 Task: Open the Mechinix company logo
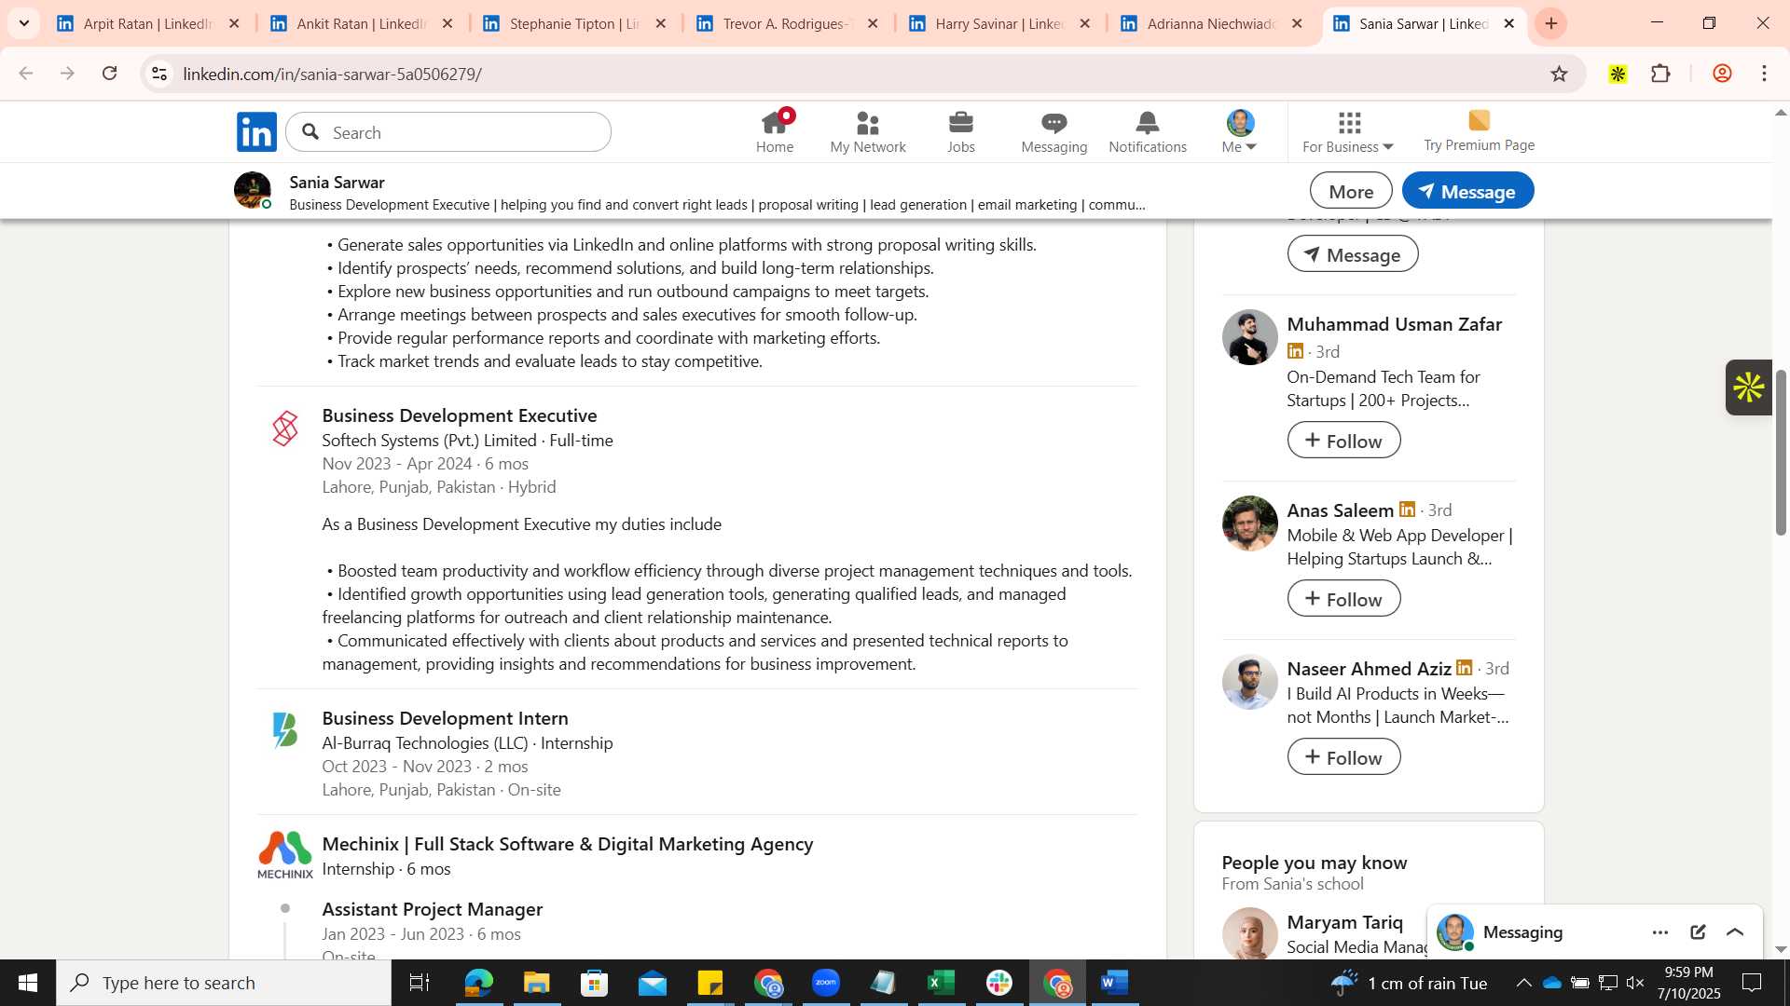pyautogui.click(x=285, y=854)
